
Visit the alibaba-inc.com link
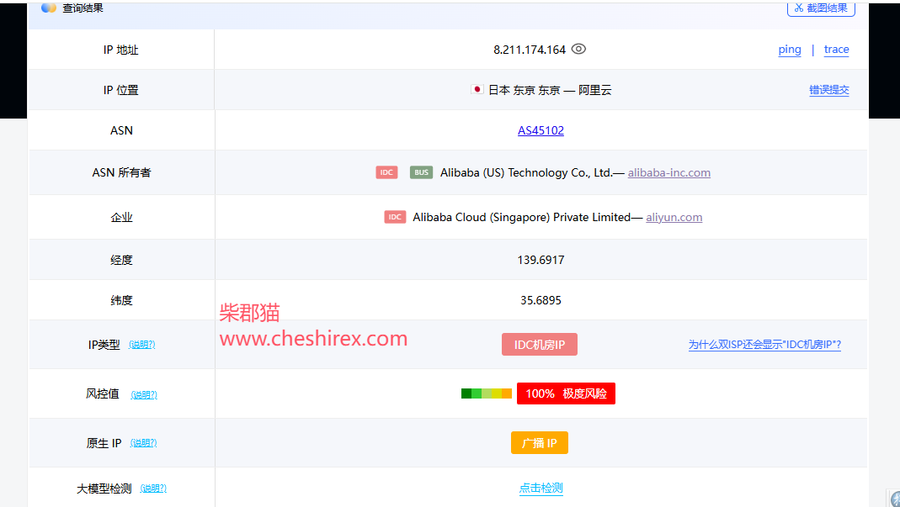669,172
